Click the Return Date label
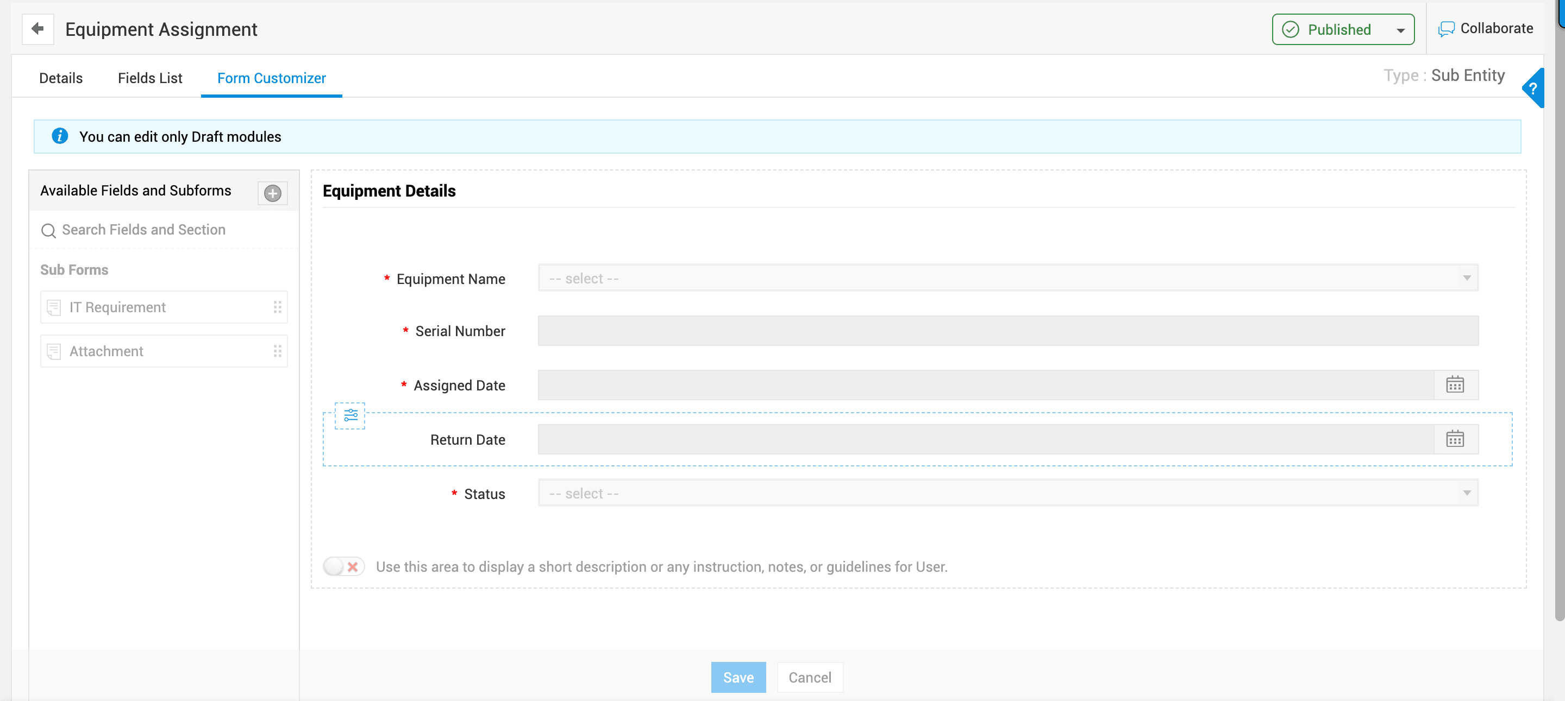Screen dimensions: 1565x701 pos(467,439)
